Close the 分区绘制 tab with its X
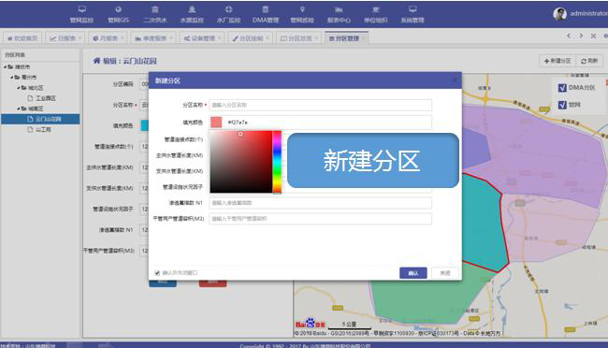608x348 pixels. pos(268,38)
